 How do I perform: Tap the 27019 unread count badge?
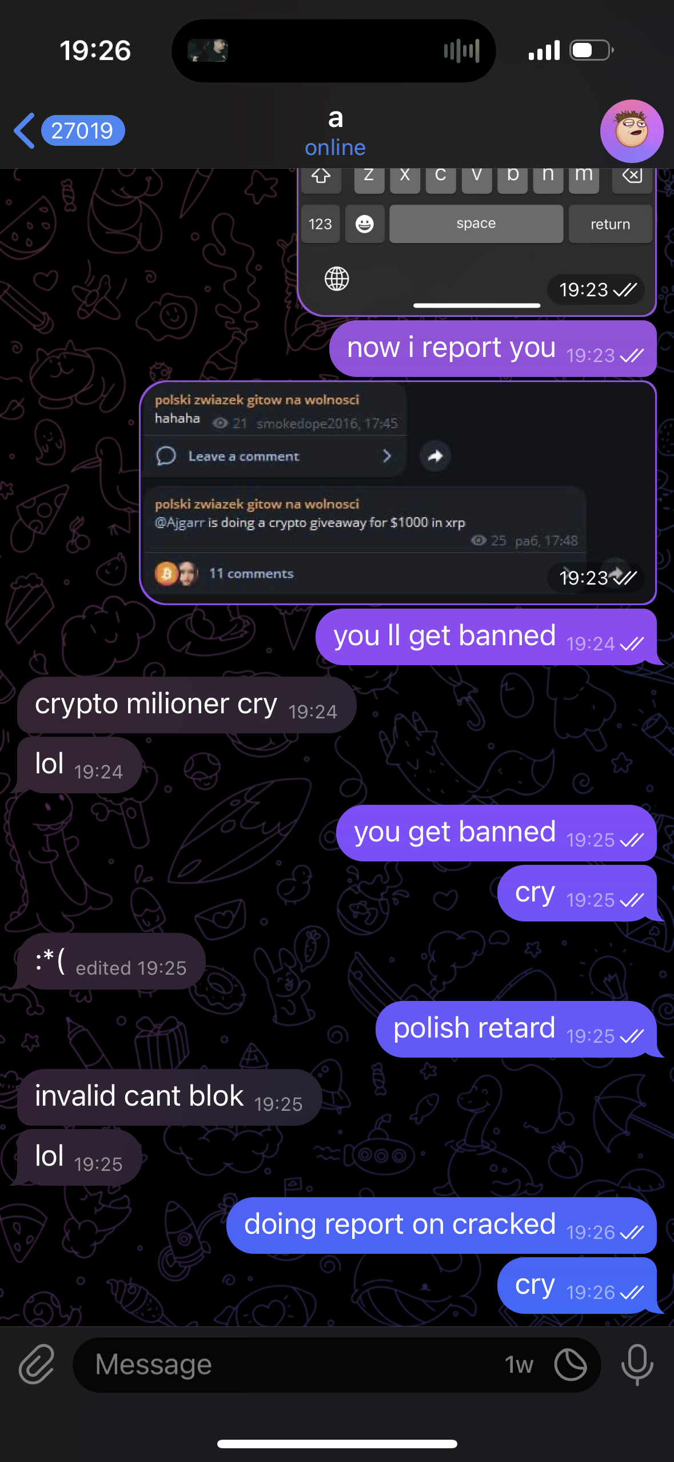(x=83, y=130)
